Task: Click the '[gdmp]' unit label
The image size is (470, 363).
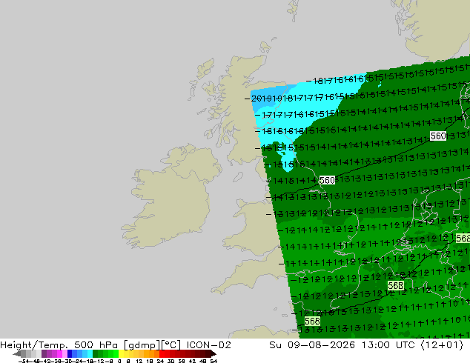Action: click(141, 345)
